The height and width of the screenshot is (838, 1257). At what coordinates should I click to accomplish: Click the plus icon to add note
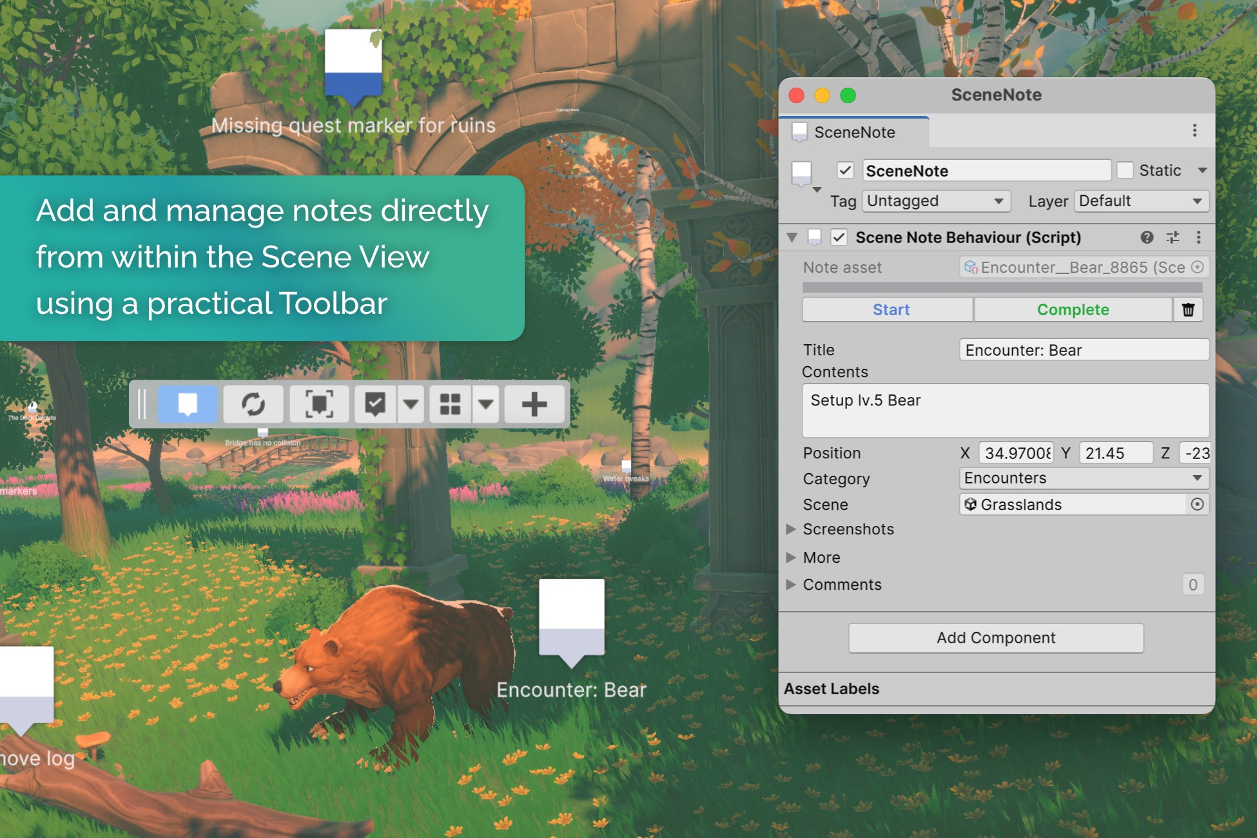point(534,404)
